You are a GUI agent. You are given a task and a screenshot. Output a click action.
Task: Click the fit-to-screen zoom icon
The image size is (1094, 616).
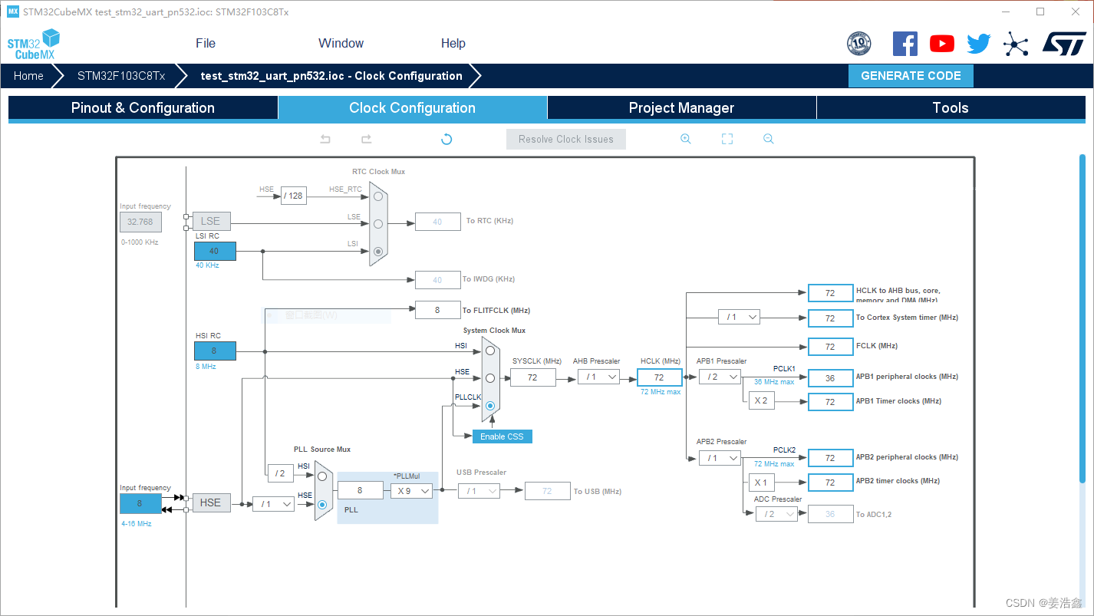(727, 139)
